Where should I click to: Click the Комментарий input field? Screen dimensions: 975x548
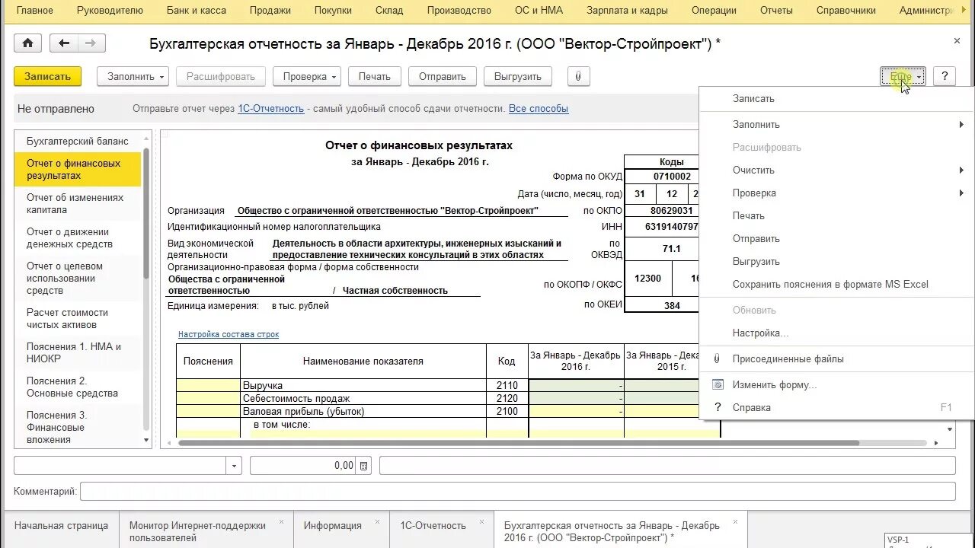point(518,491)
